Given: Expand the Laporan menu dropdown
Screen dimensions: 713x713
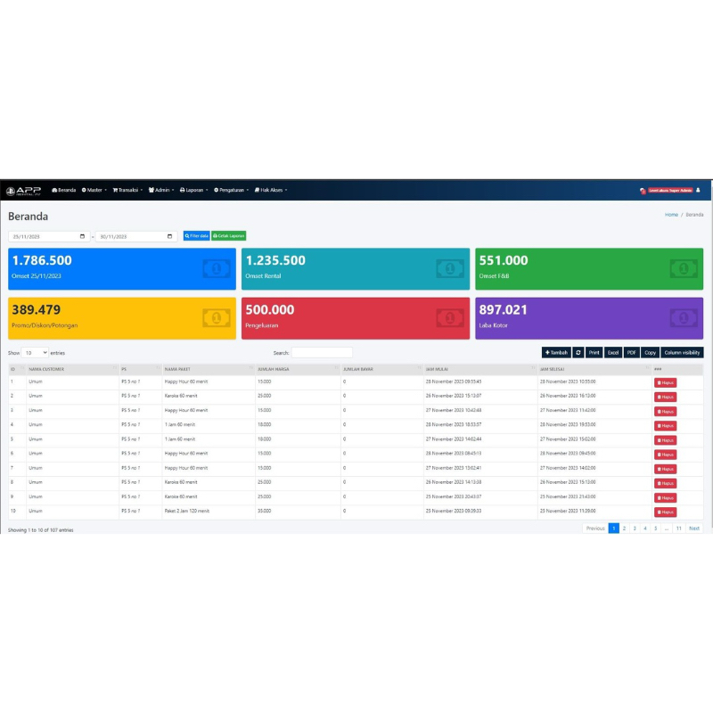Looking at the screenshot, I should (x=194, y=190).
